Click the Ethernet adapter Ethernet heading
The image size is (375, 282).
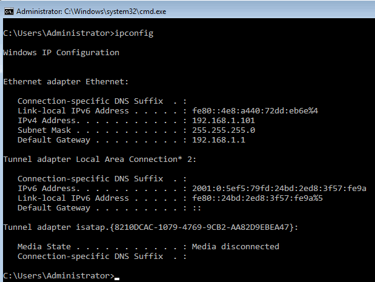pos(66,82)
